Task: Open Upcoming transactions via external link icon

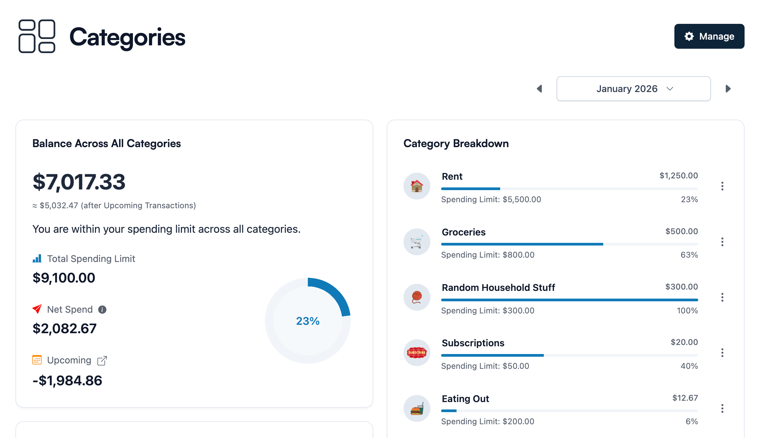Action: tap(102, 360)
